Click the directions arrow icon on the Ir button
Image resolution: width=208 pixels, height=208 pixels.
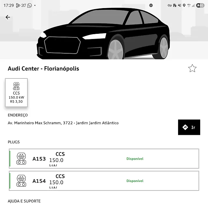coord(185,127)
